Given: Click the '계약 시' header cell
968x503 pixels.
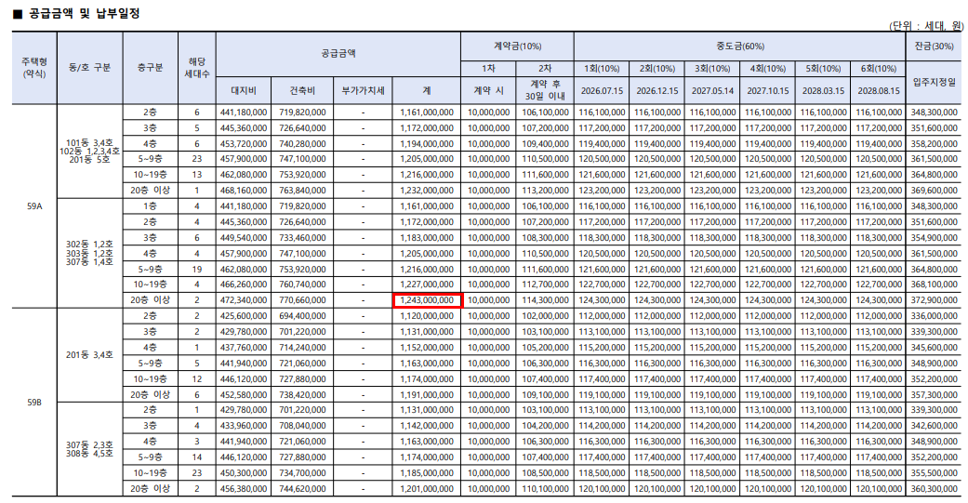Looking at the screenshot, I should pos(488,91).
